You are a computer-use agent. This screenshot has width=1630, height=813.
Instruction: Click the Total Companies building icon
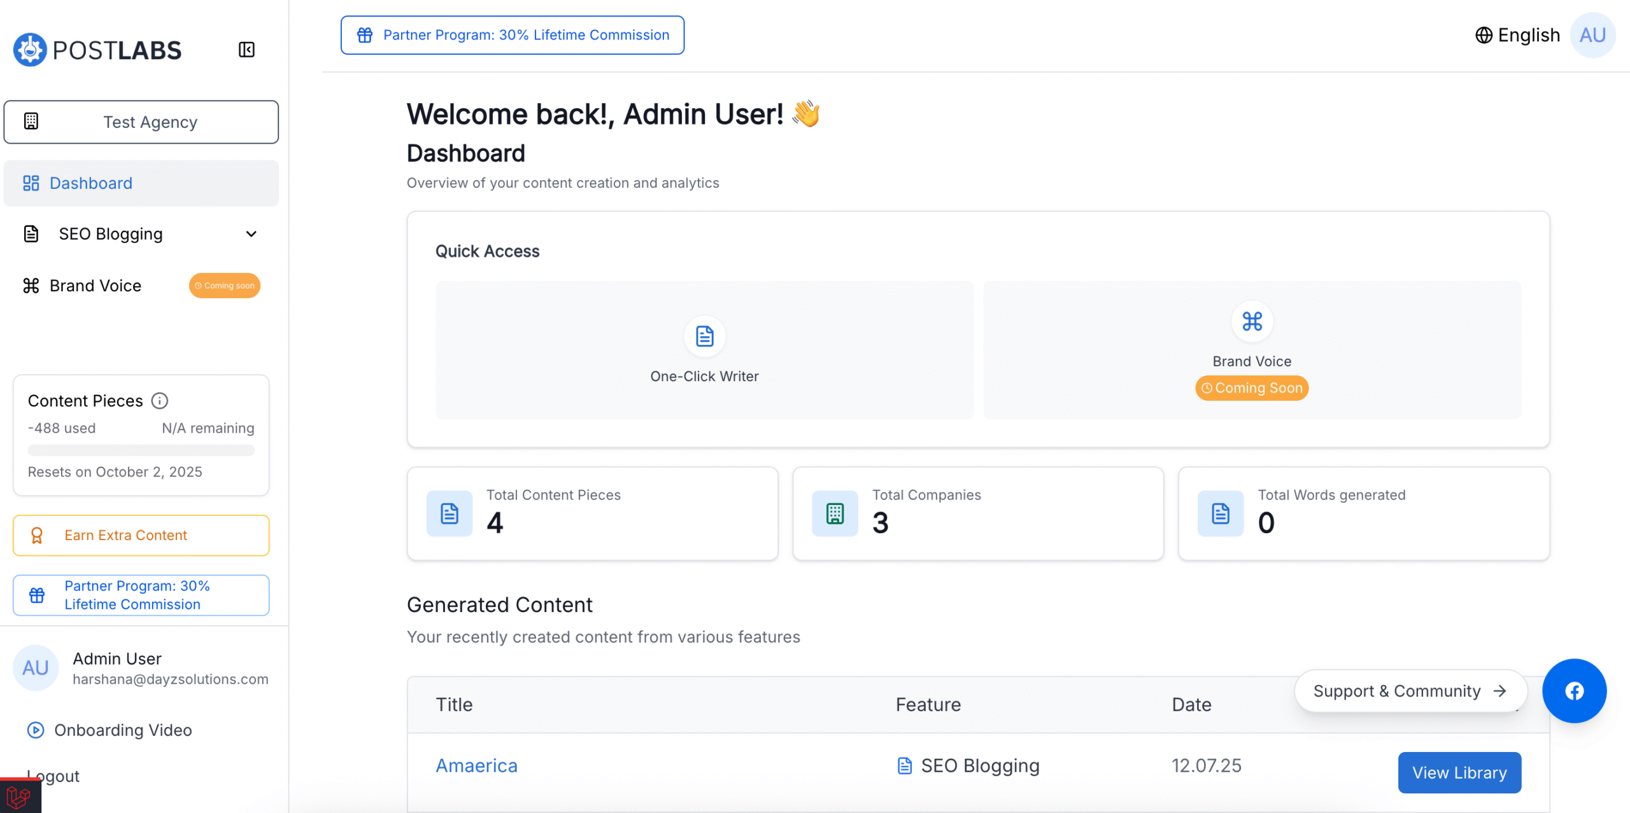[835, 513]
